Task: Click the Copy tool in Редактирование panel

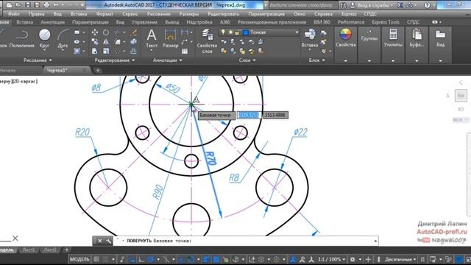Action: (x=95, y=42)
